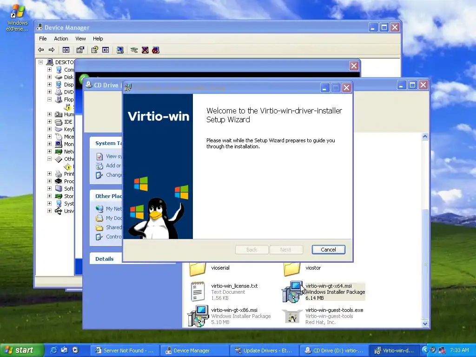Collapse the DESKTOP root node in device tree
Screen dimensions: 476x357
[x=41, y=62]
